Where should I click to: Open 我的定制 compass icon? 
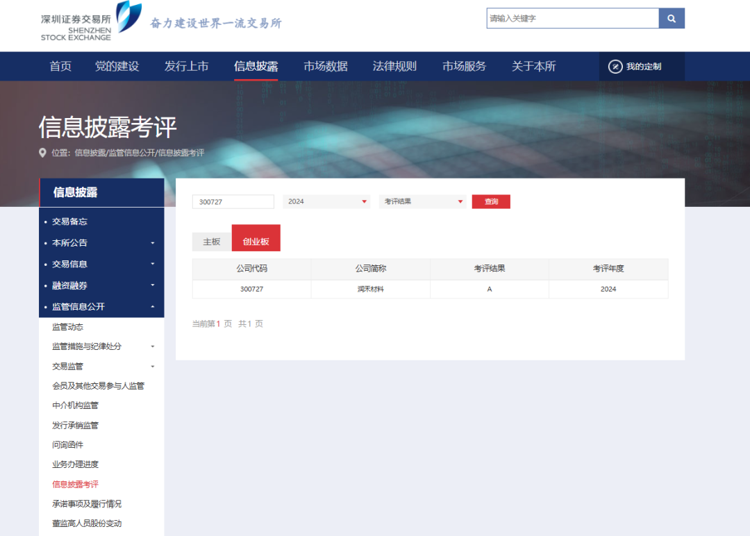pos(615,67)
